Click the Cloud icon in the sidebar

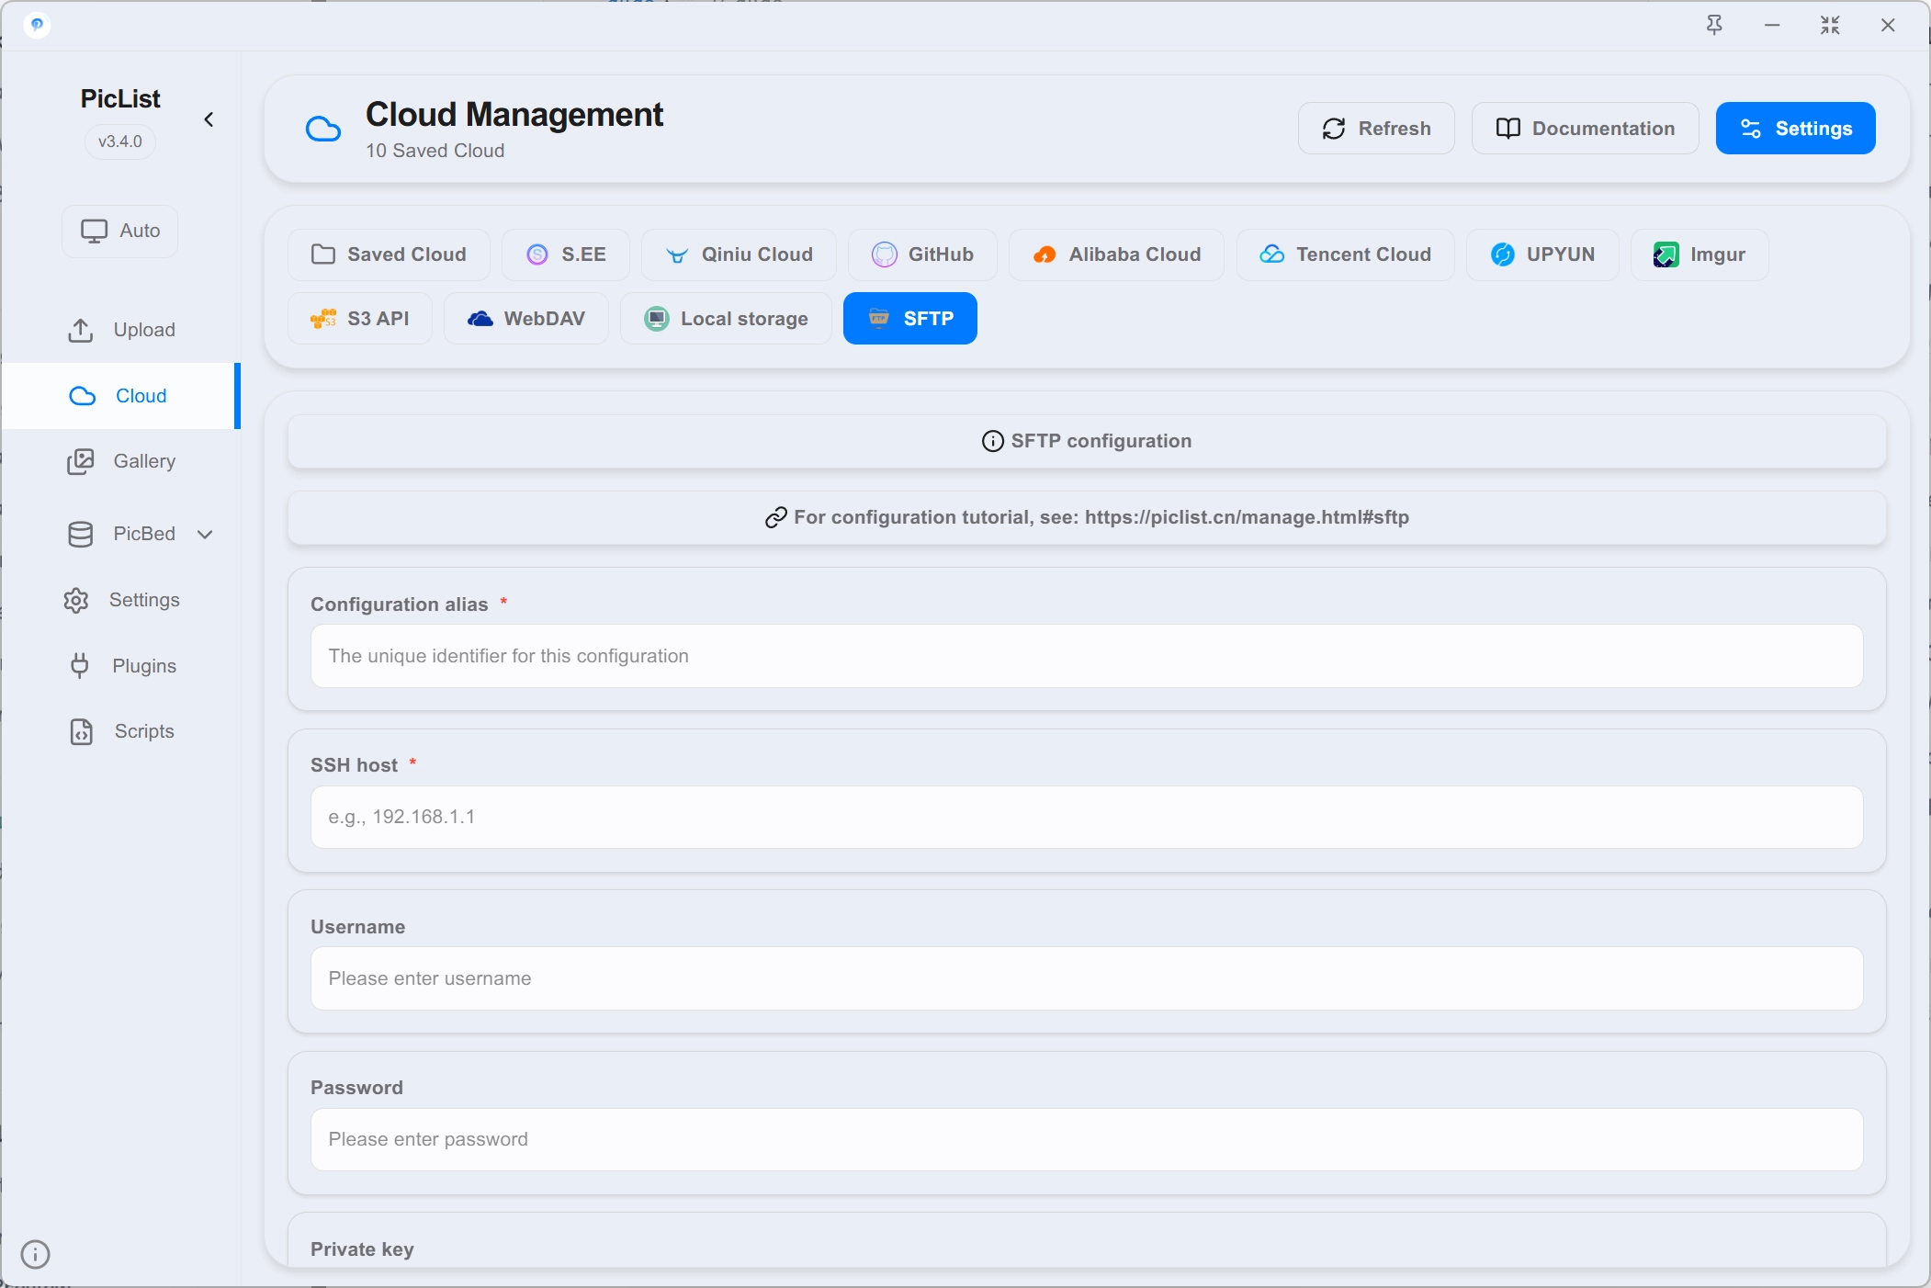tap(83, 396)
